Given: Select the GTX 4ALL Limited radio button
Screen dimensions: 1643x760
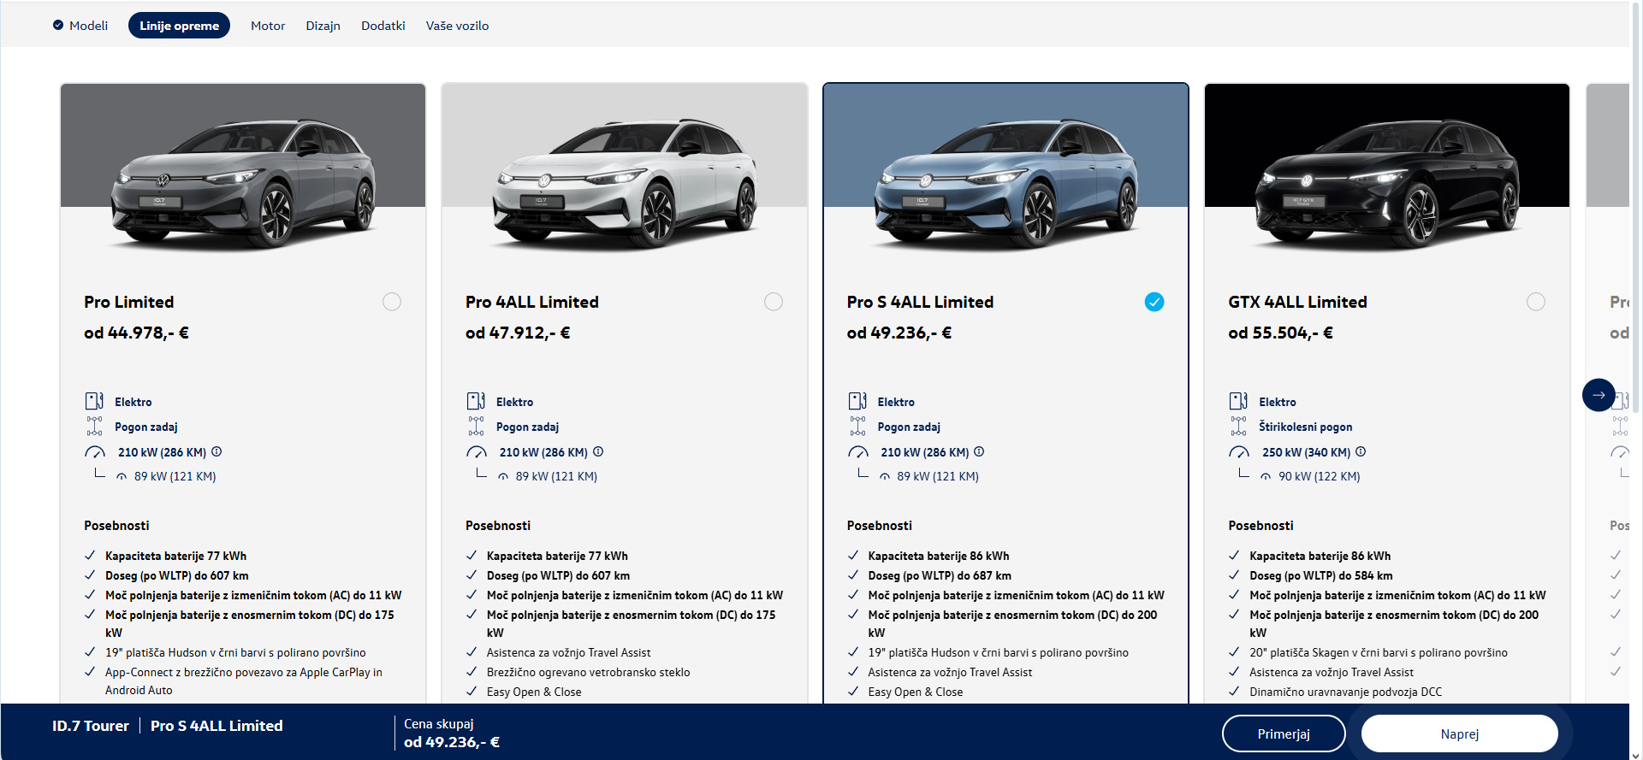Looking at the screenshot, I should 1536,302.
